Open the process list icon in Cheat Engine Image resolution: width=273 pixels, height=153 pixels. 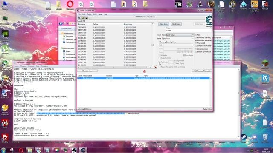(x=79, y=18)
